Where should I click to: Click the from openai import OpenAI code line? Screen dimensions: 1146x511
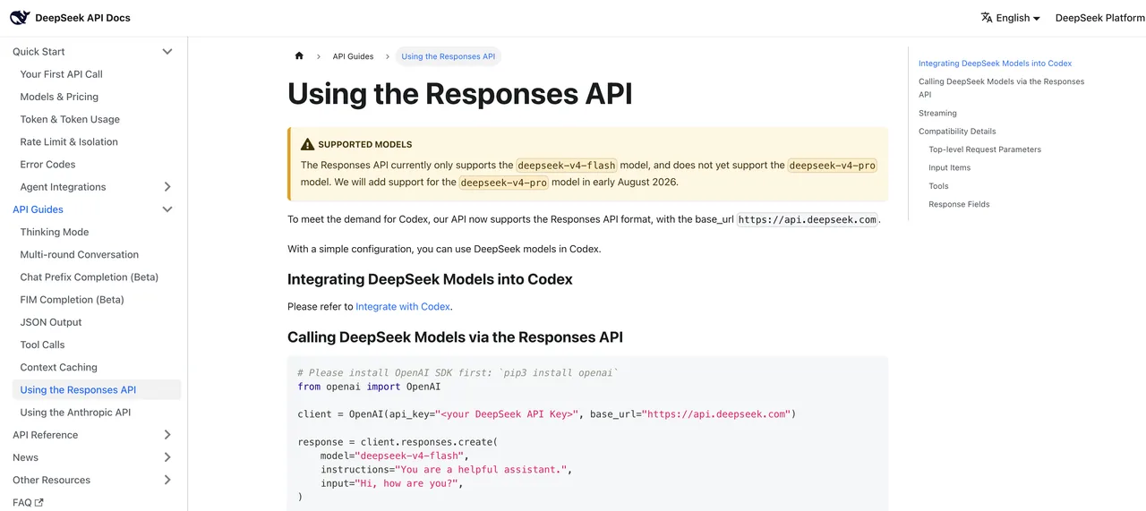[369, 387]
